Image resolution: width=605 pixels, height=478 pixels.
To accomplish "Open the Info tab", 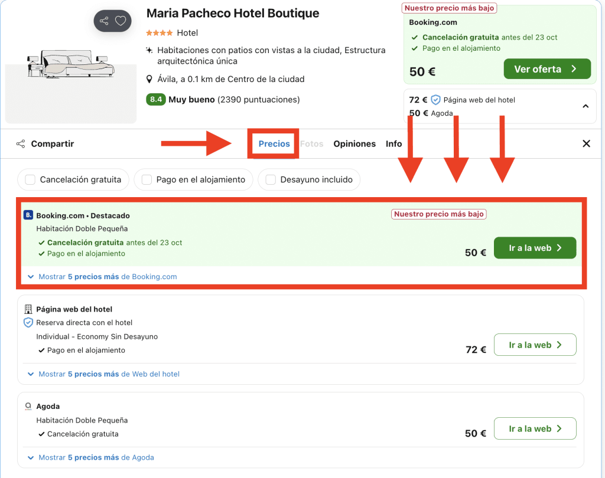I will pos(393,144).
